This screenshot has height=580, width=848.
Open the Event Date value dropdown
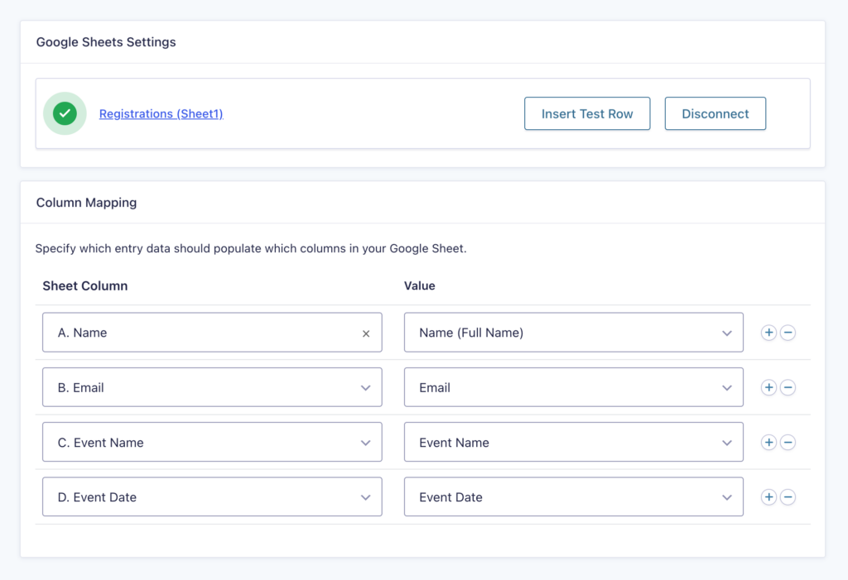pyautogui.click(x=573, y=496)
